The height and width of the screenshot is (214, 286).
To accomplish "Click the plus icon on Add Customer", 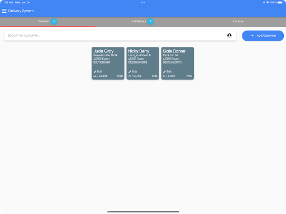I will (x=252, y=36).
